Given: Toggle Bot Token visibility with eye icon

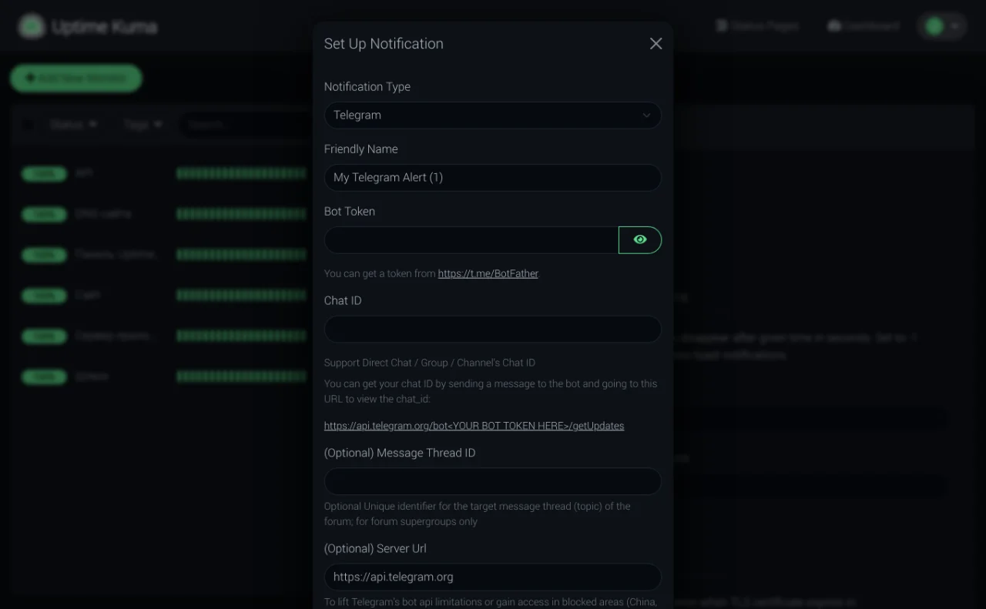Looking at the screenshot, I should (x=640, y=239).
